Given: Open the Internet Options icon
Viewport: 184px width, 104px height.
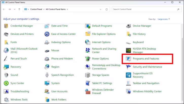Looking at the screenshot, I should (x=88, y=42).
